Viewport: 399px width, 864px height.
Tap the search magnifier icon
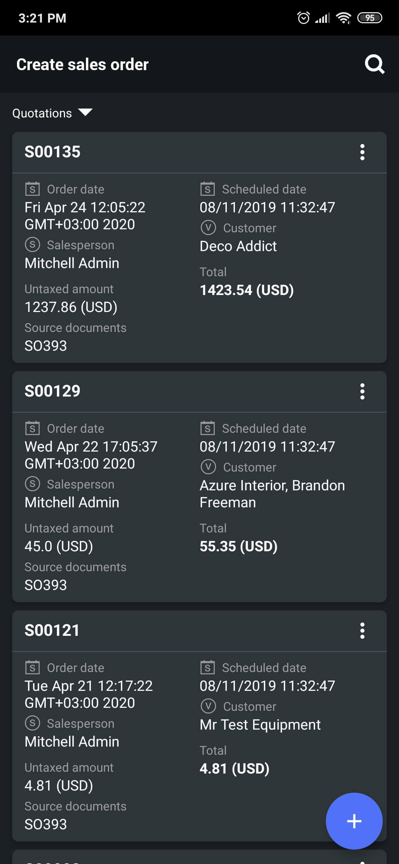point(375,64)
